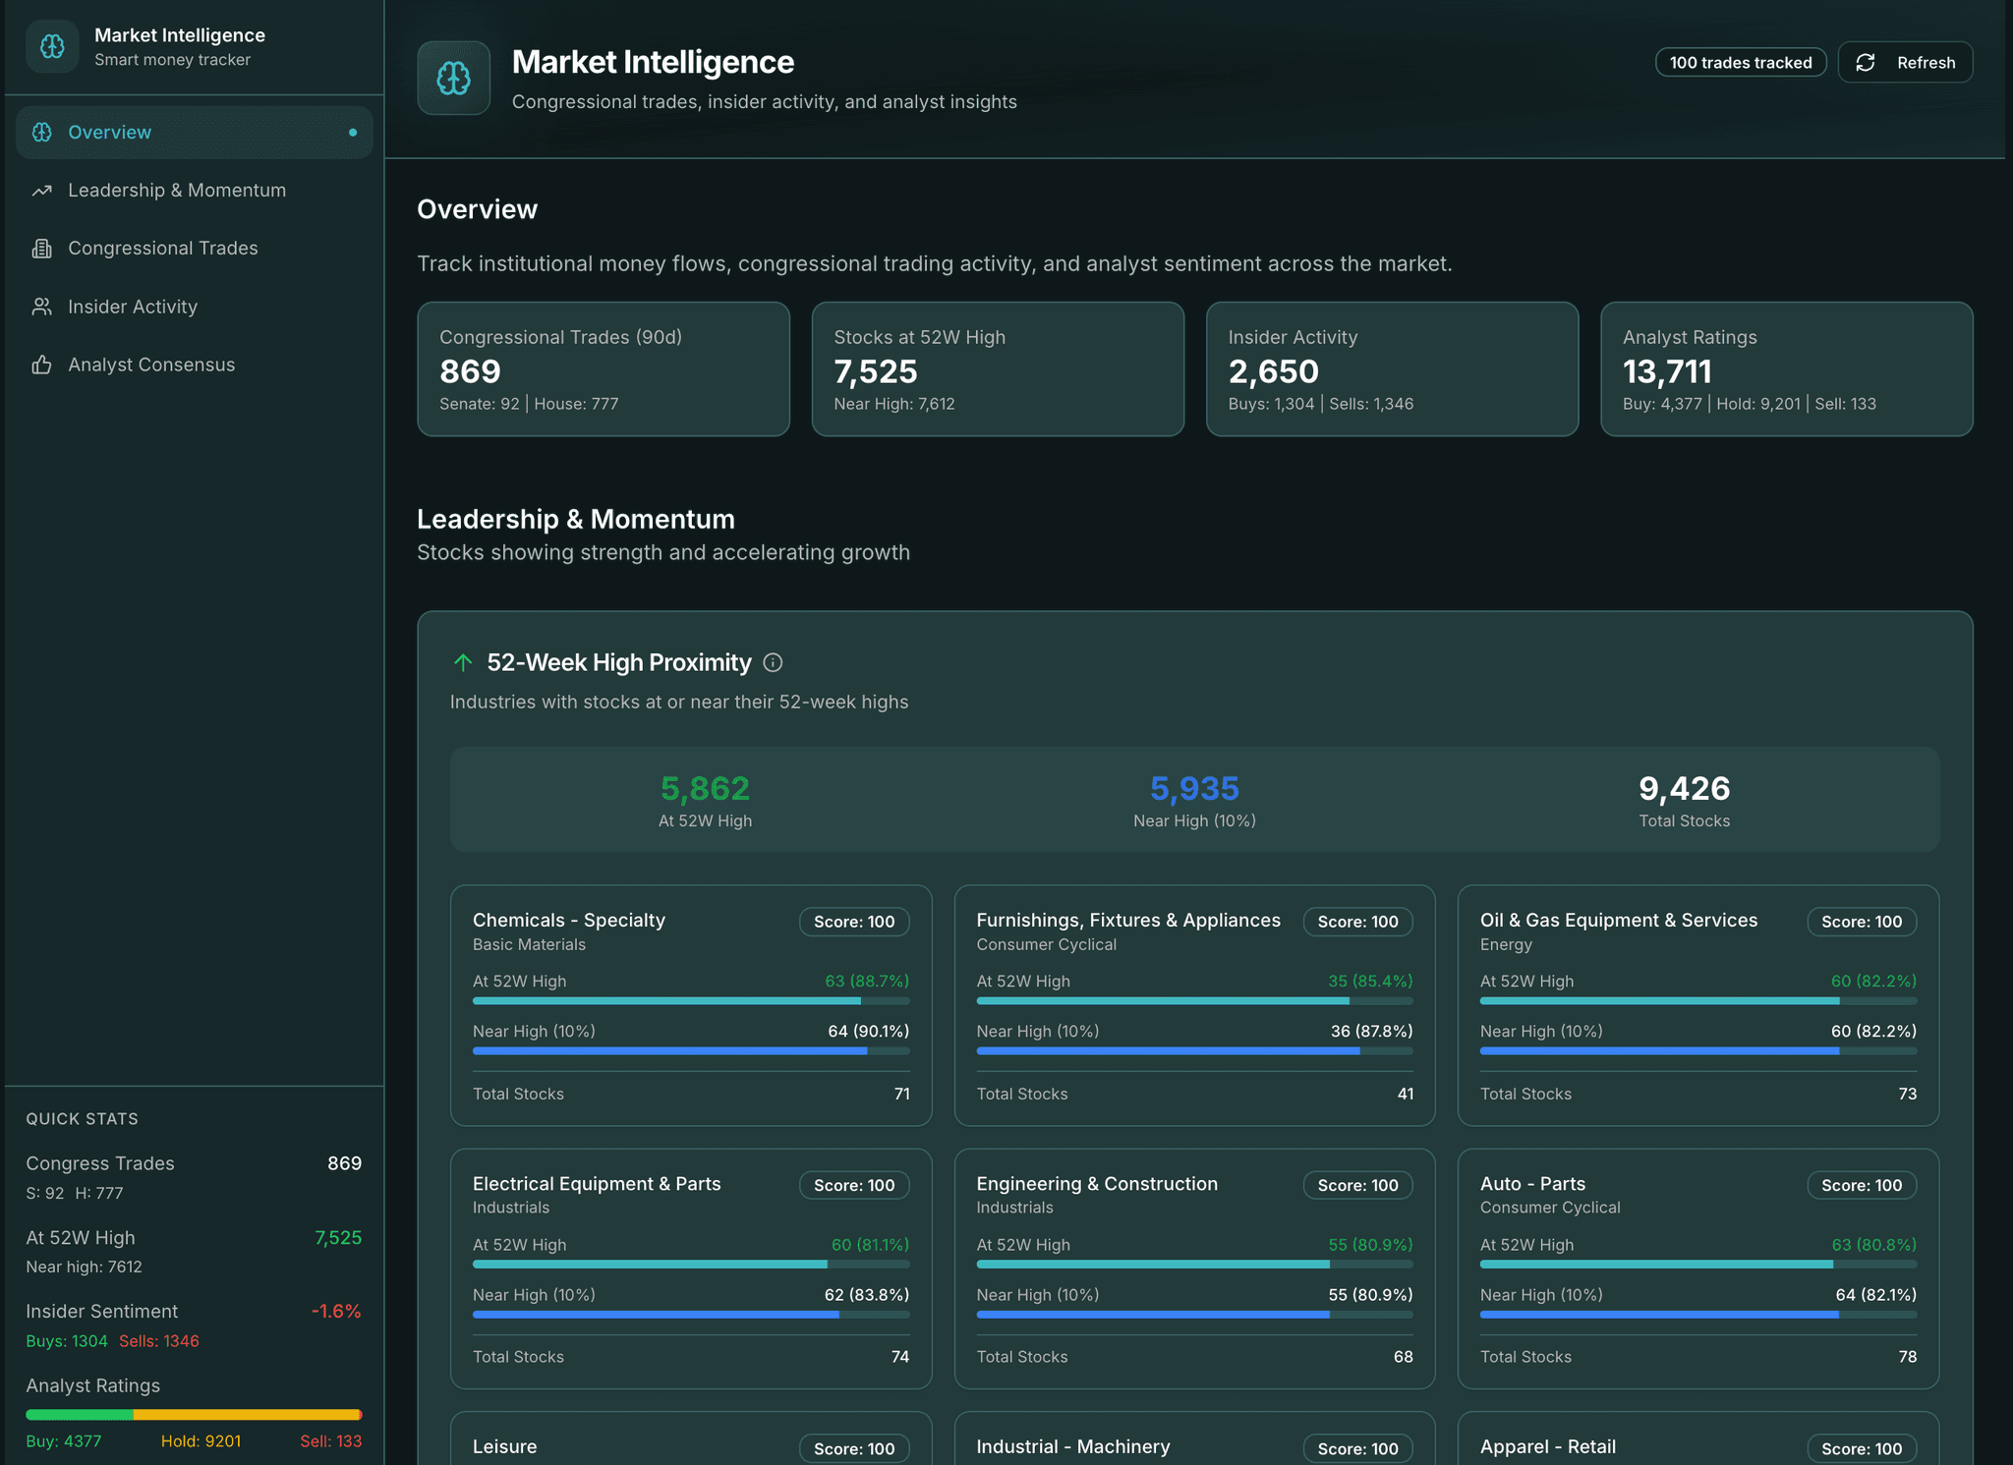The height and width of the screenshot is (1465, 2013).
Task: Click the Score: 100 badge on Auto - Parts
Action: (1862, 1185)
